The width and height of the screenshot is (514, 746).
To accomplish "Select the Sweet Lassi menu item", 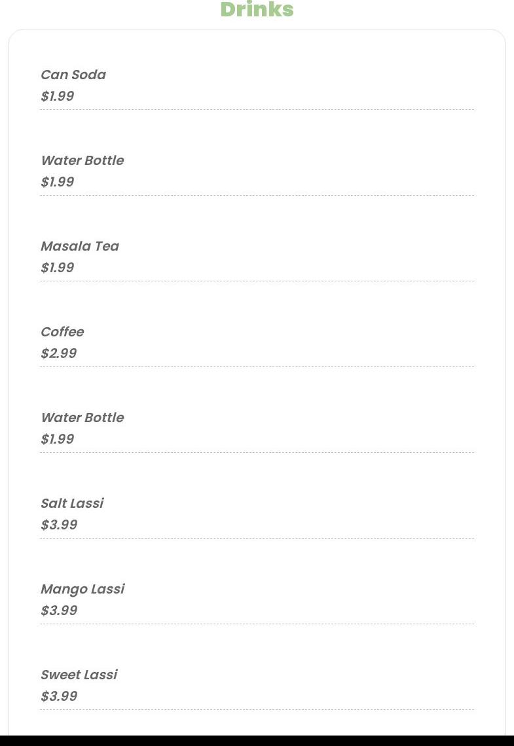I will [x=79, y=674].
